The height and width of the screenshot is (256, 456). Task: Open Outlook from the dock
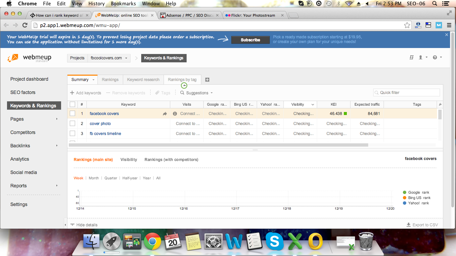pos(315,241)
